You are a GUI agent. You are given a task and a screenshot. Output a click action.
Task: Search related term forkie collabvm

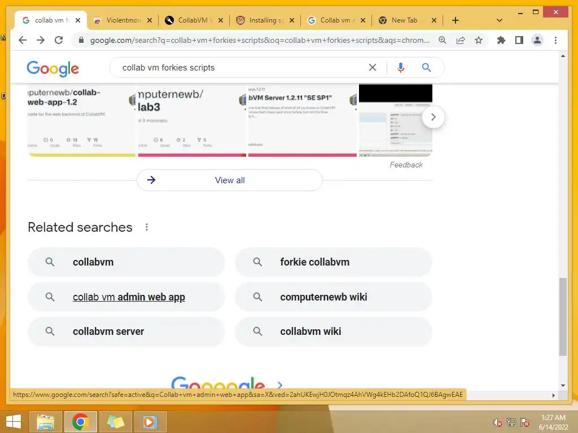[x=333, y=262]
